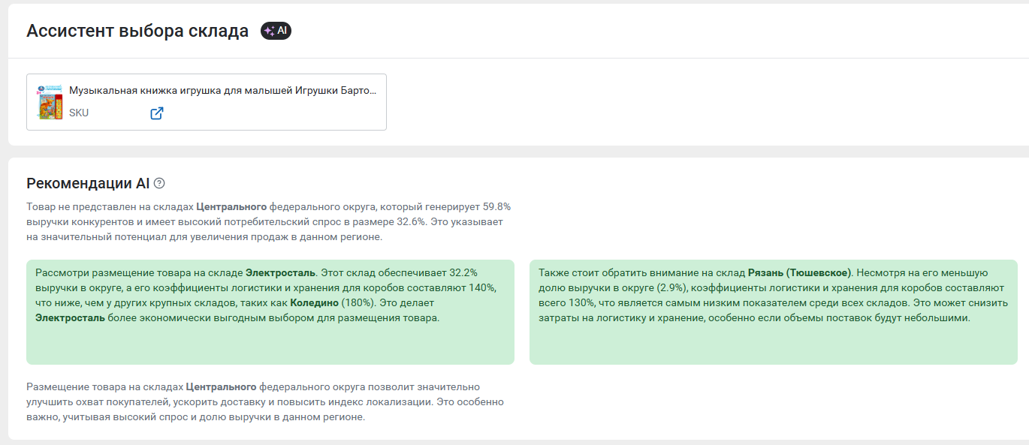The image size is (1029, 445).
Task: Click the closing paragraph about индекс локализации
Action: 265,401
